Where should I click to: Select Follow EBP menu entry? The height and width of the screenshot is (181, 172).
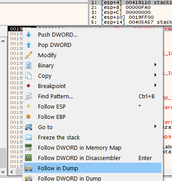click(92, 117)
